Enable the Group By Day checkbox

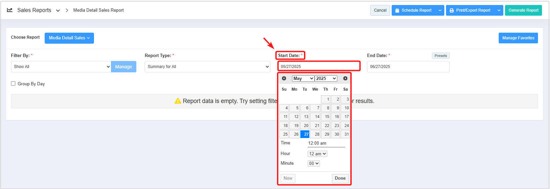[13, 84]
